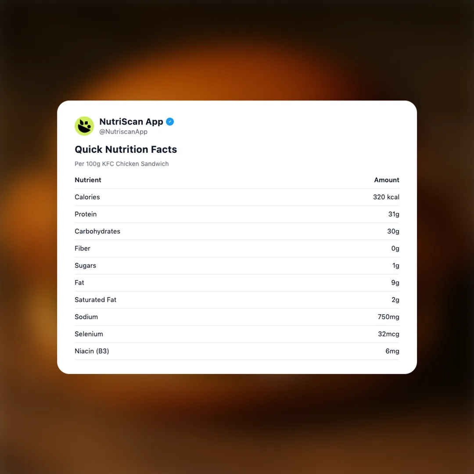Click the Nutrient column header
The width and height of the screenshot is (474, 474).
click(x=88, y=180)
